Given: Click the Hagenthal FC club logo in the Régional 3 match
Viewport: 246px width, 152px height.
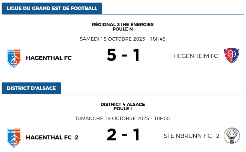Looking at the screenshot, I should pos(14,58).
